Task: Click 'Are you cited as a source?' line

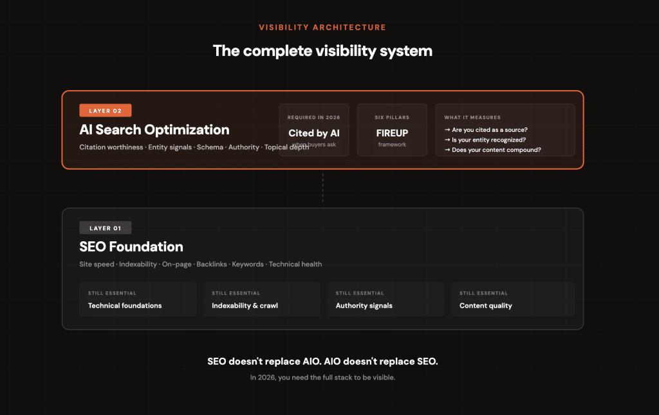Action: pos(486,130)
